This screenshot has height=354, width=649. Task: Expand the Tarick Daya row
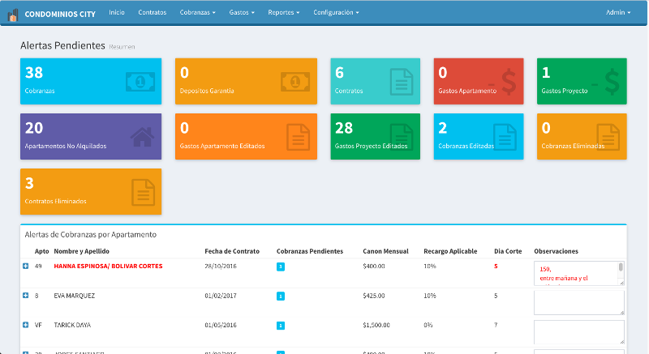click(25, 325)
